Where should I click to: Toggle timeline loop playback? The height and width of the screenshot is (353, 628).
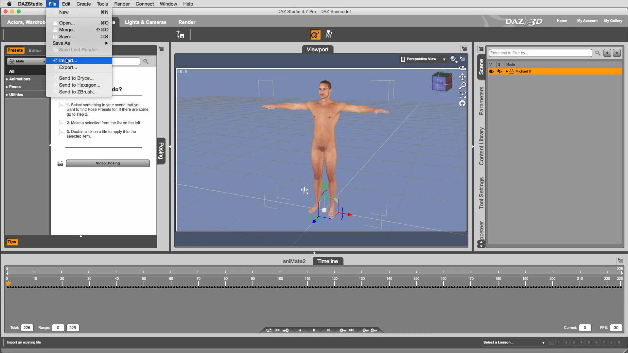tap(269, 330)
